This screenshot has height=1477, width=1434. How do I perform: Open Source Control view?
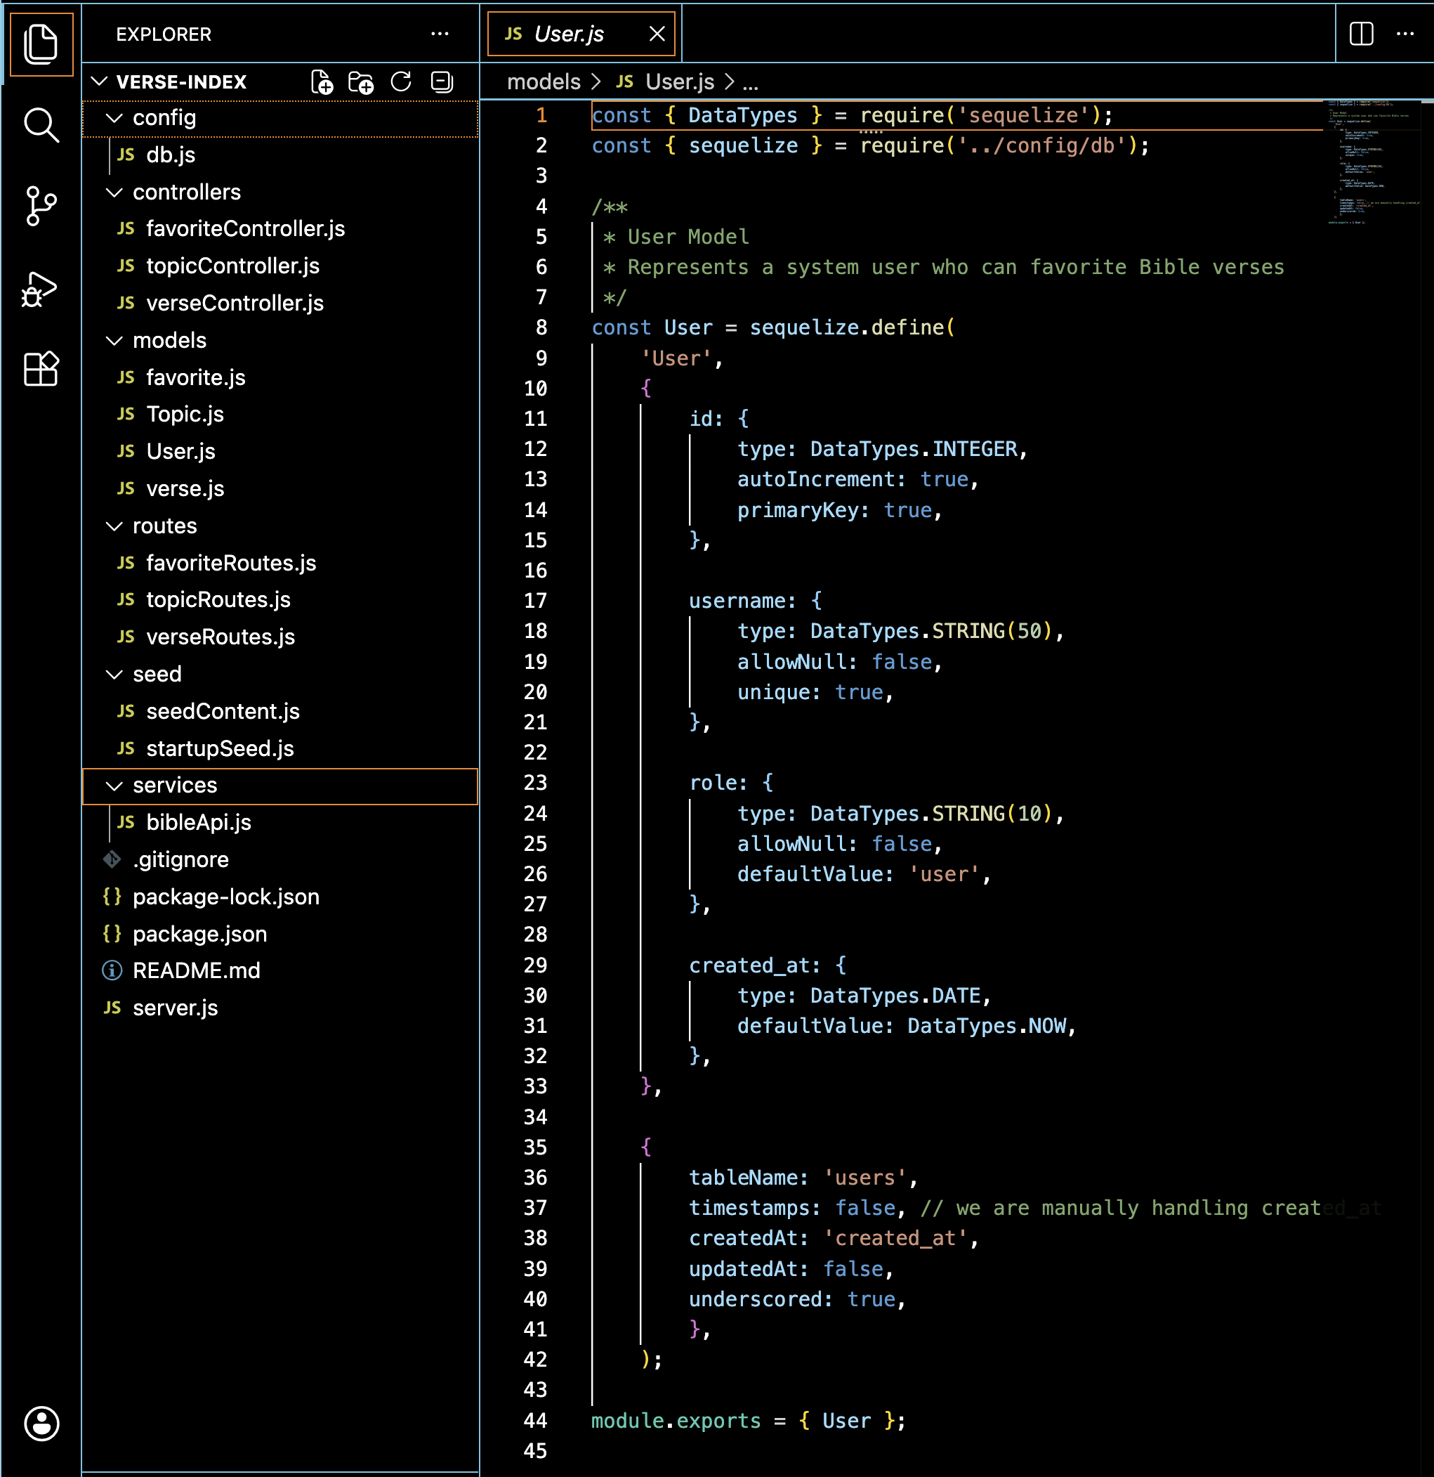tap(41, 206)
